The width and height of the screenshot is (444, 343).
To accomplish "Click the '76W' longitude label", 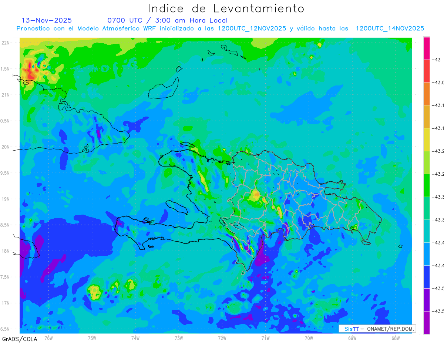I will (x=48, y=338).
